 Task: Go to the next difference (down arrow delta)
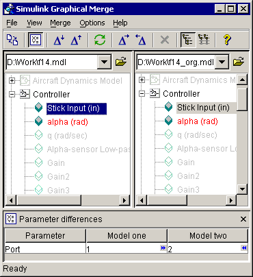(59, 40)
